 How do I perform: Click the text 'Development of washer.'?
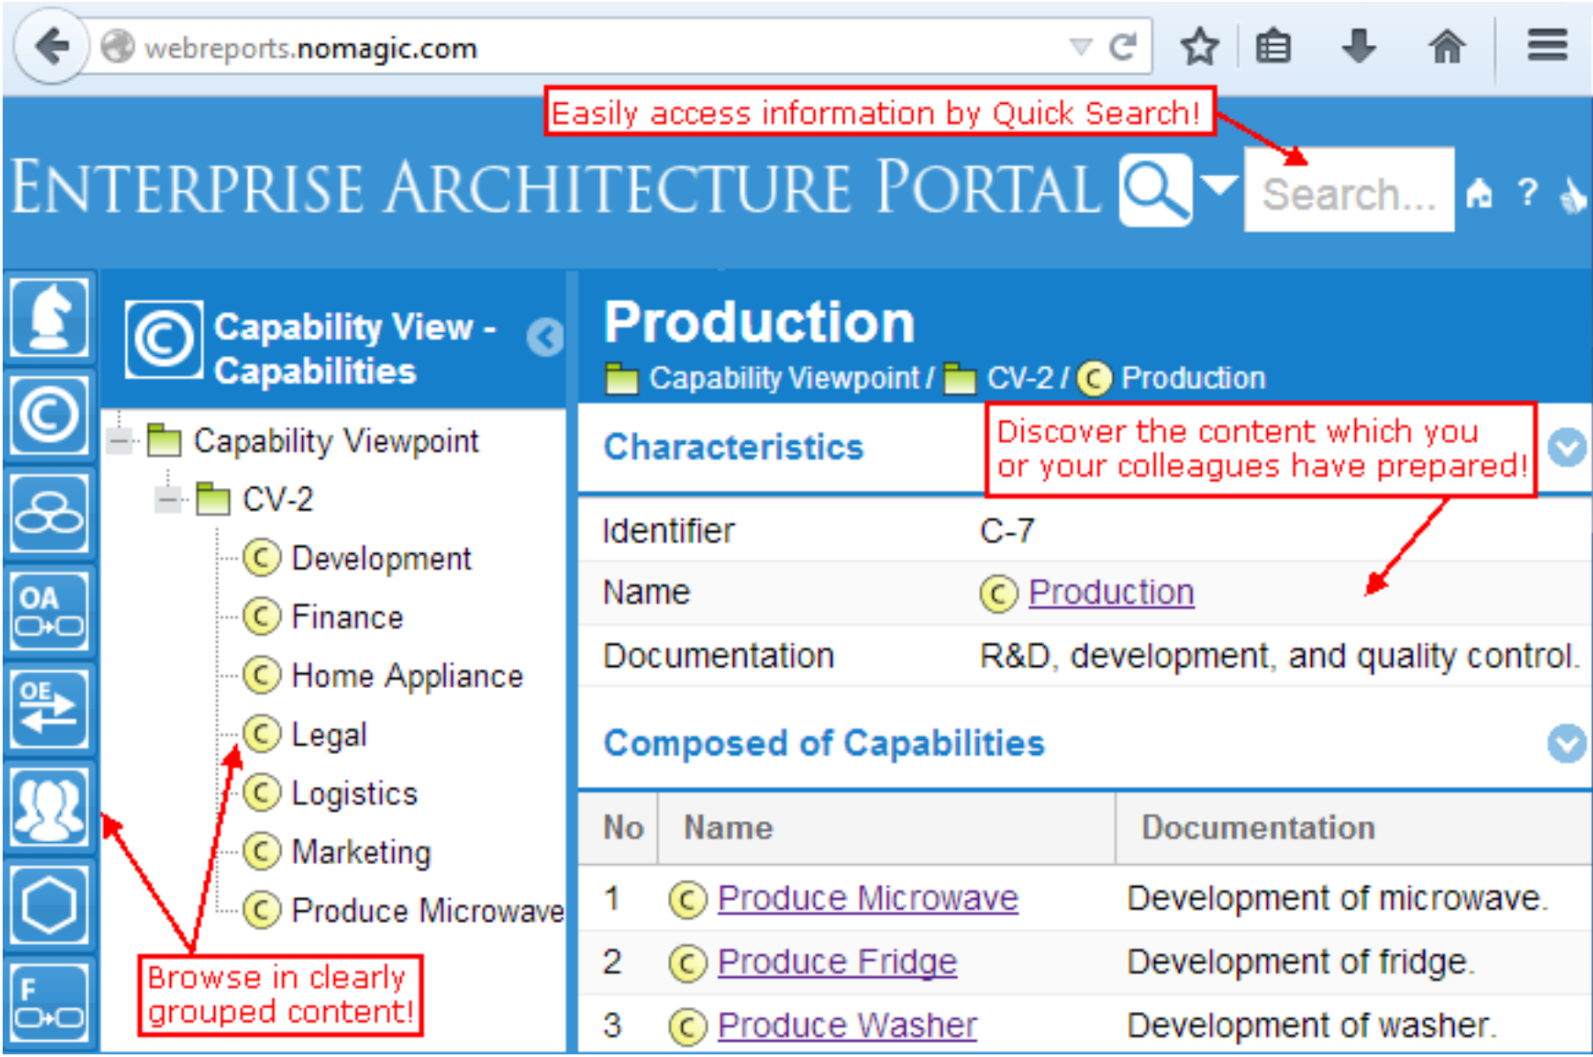pyautogui.click(x=1311, y=1026)
